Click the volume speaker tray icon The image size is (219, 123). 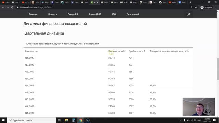[x=195, y=120]
